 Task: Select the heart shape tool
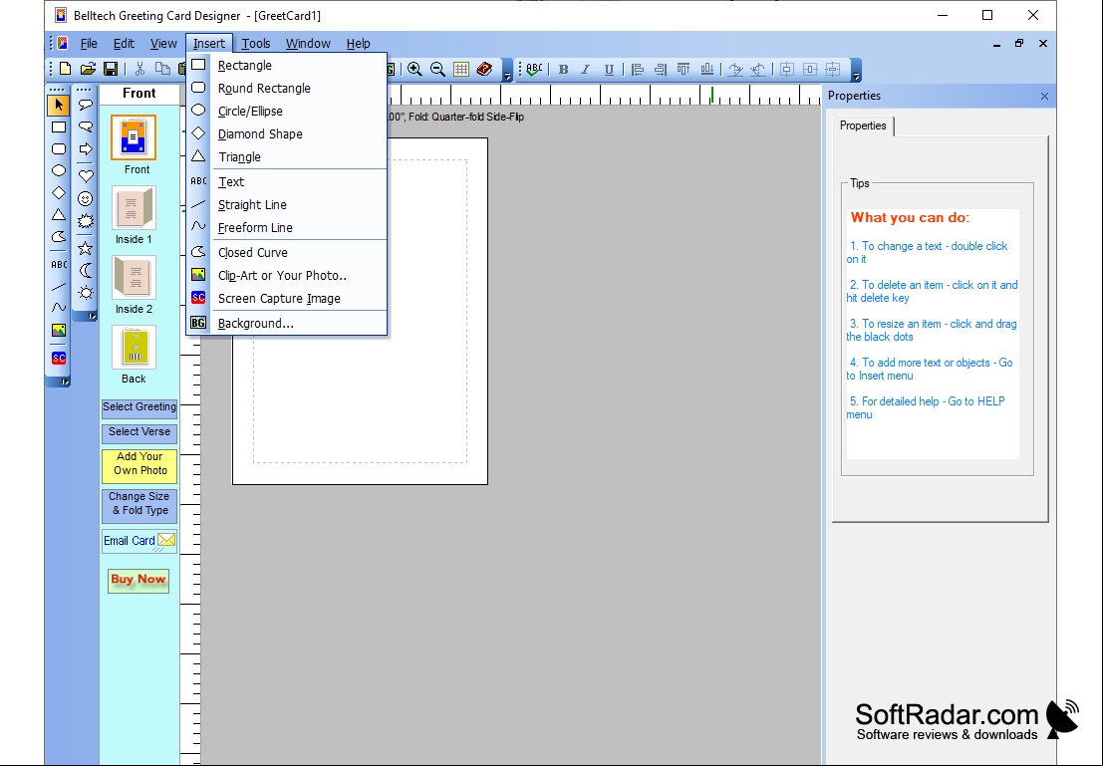click(x=85, y=176)
